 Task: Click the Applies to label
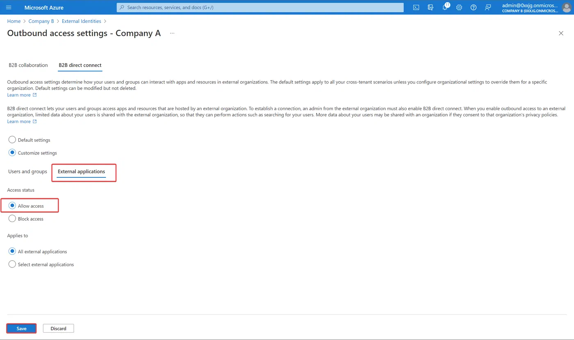click(18, 236)
